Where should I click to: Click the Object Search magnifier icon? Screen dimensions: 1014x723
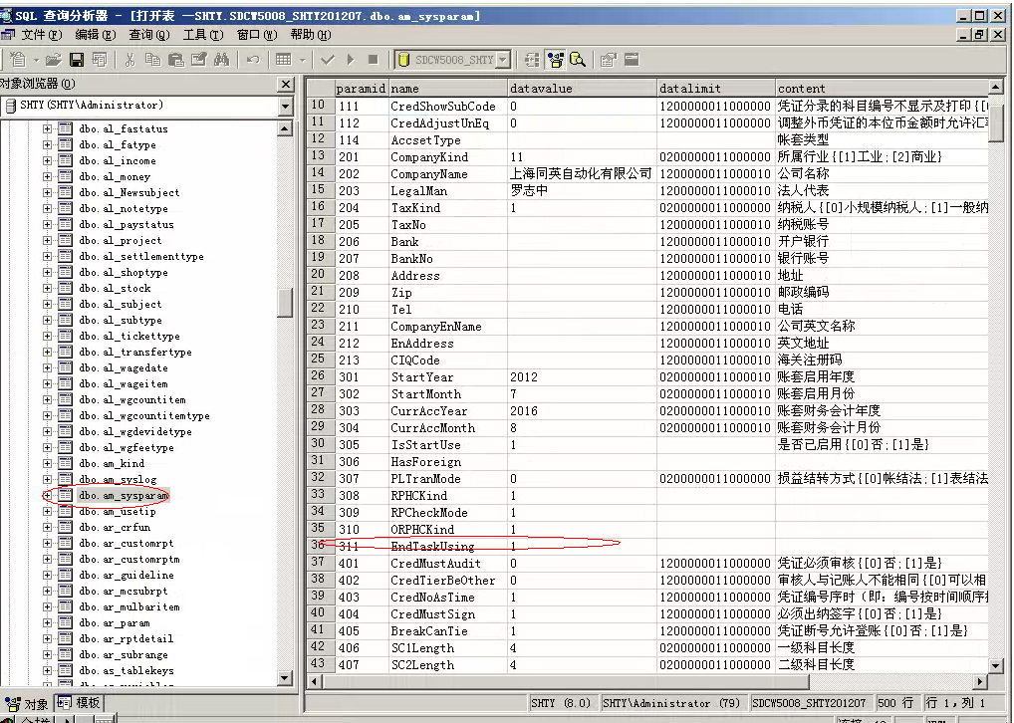[577, 60]
